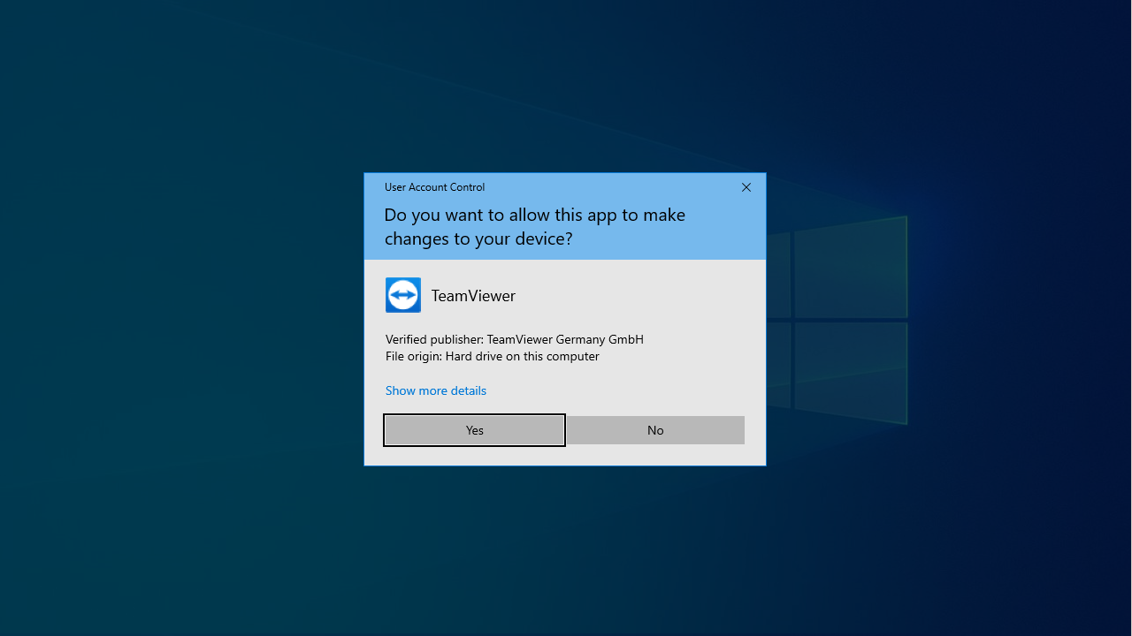Reject the elevation request with No
1132x636 pixels.
[x=654, y=430]
